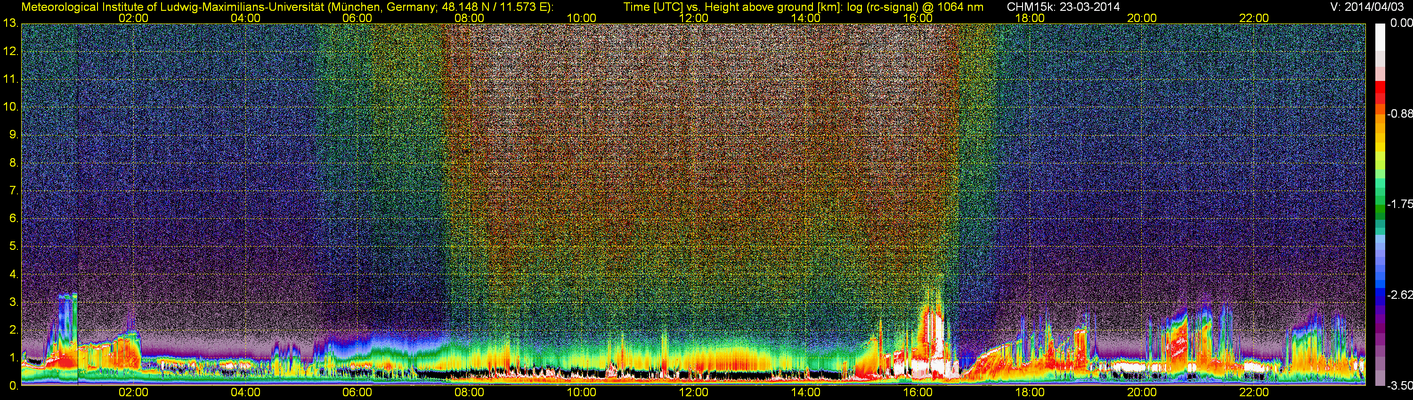Select the 13 km height axis label

(10, 24)
